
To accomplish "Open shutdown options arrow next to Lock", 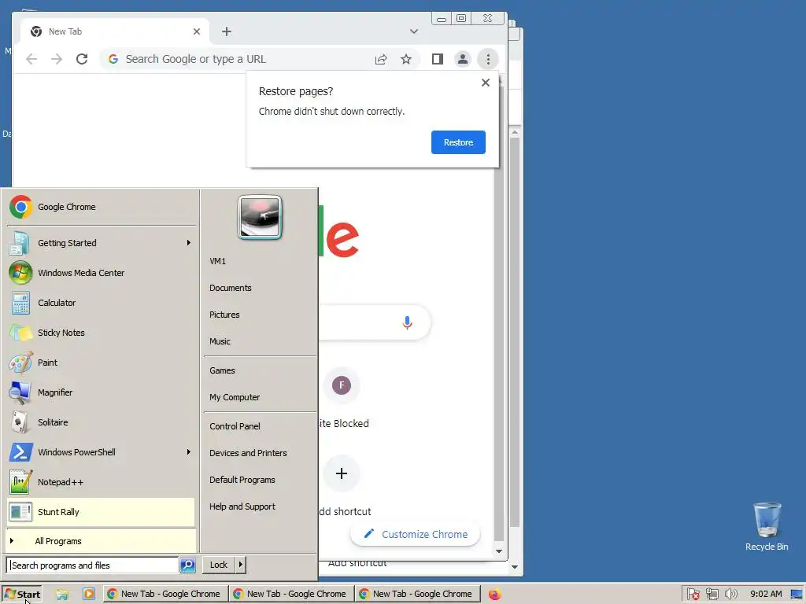I will (240, 565).
